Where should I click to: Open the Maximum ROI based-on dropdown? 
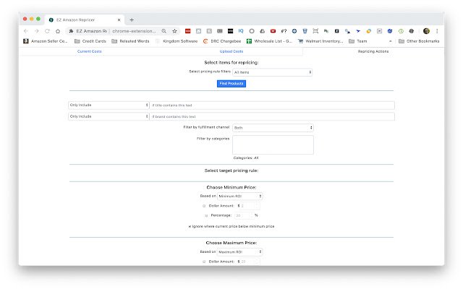point(239,252)
